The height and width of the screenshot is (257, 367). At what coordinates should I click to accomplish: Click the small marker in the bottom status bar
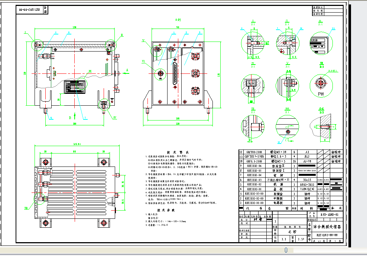pyautogui.click(x=286, y=250)
